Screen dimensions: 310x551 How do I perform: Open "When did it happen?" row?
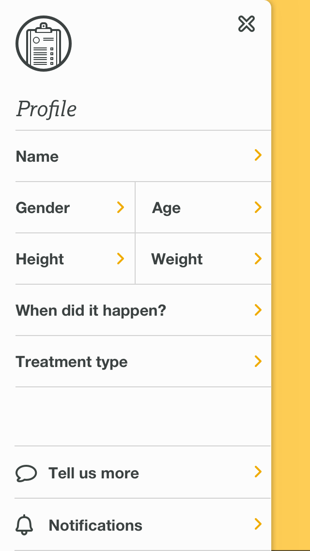(91, 310)
